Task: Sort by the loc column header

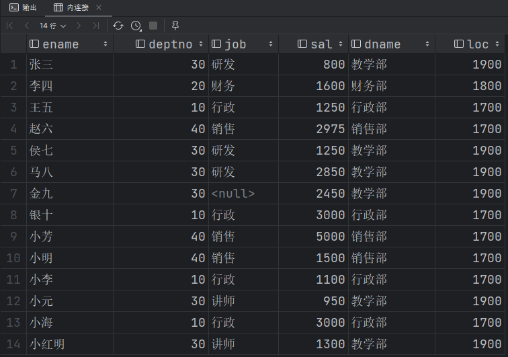Action: [x=470, y=44]
